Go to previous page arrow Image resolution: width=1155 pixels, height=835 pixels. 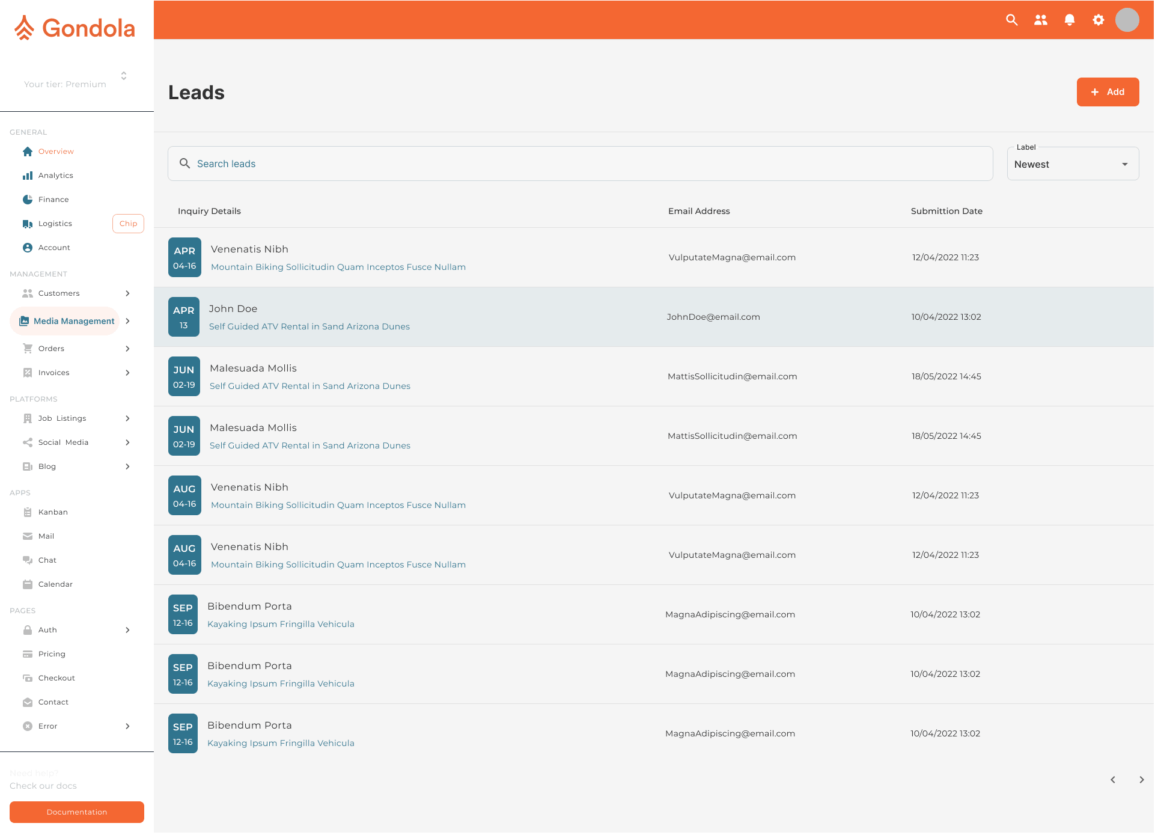tap(1113, 780)
